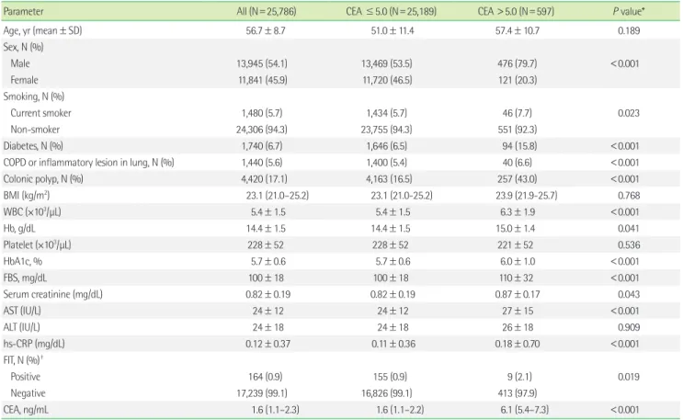This screenshot has width=683, height=420.
Task: Click the age value '56.7 ± 8.7'
Action: [266, 30]
